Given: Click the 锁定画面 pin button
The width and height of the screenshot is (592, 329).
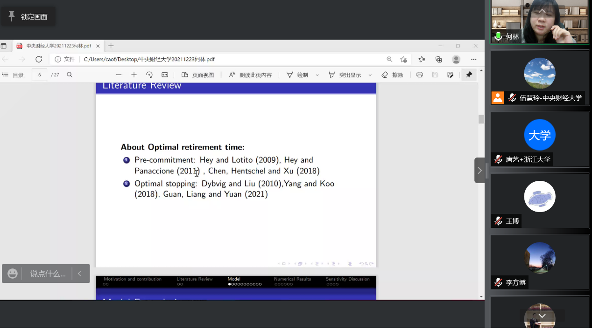Looking at the screenshot, I should click(x=28, y=17).
